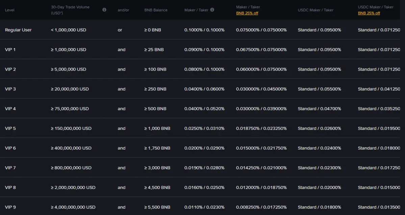Select the VIP 2 level label
This screenshot has height=215, width=405.
pos(10,69)
